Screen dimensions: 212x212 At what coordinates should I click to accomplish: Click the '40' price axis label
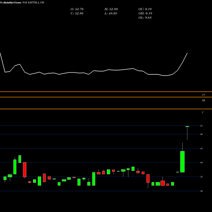(201, 162)
